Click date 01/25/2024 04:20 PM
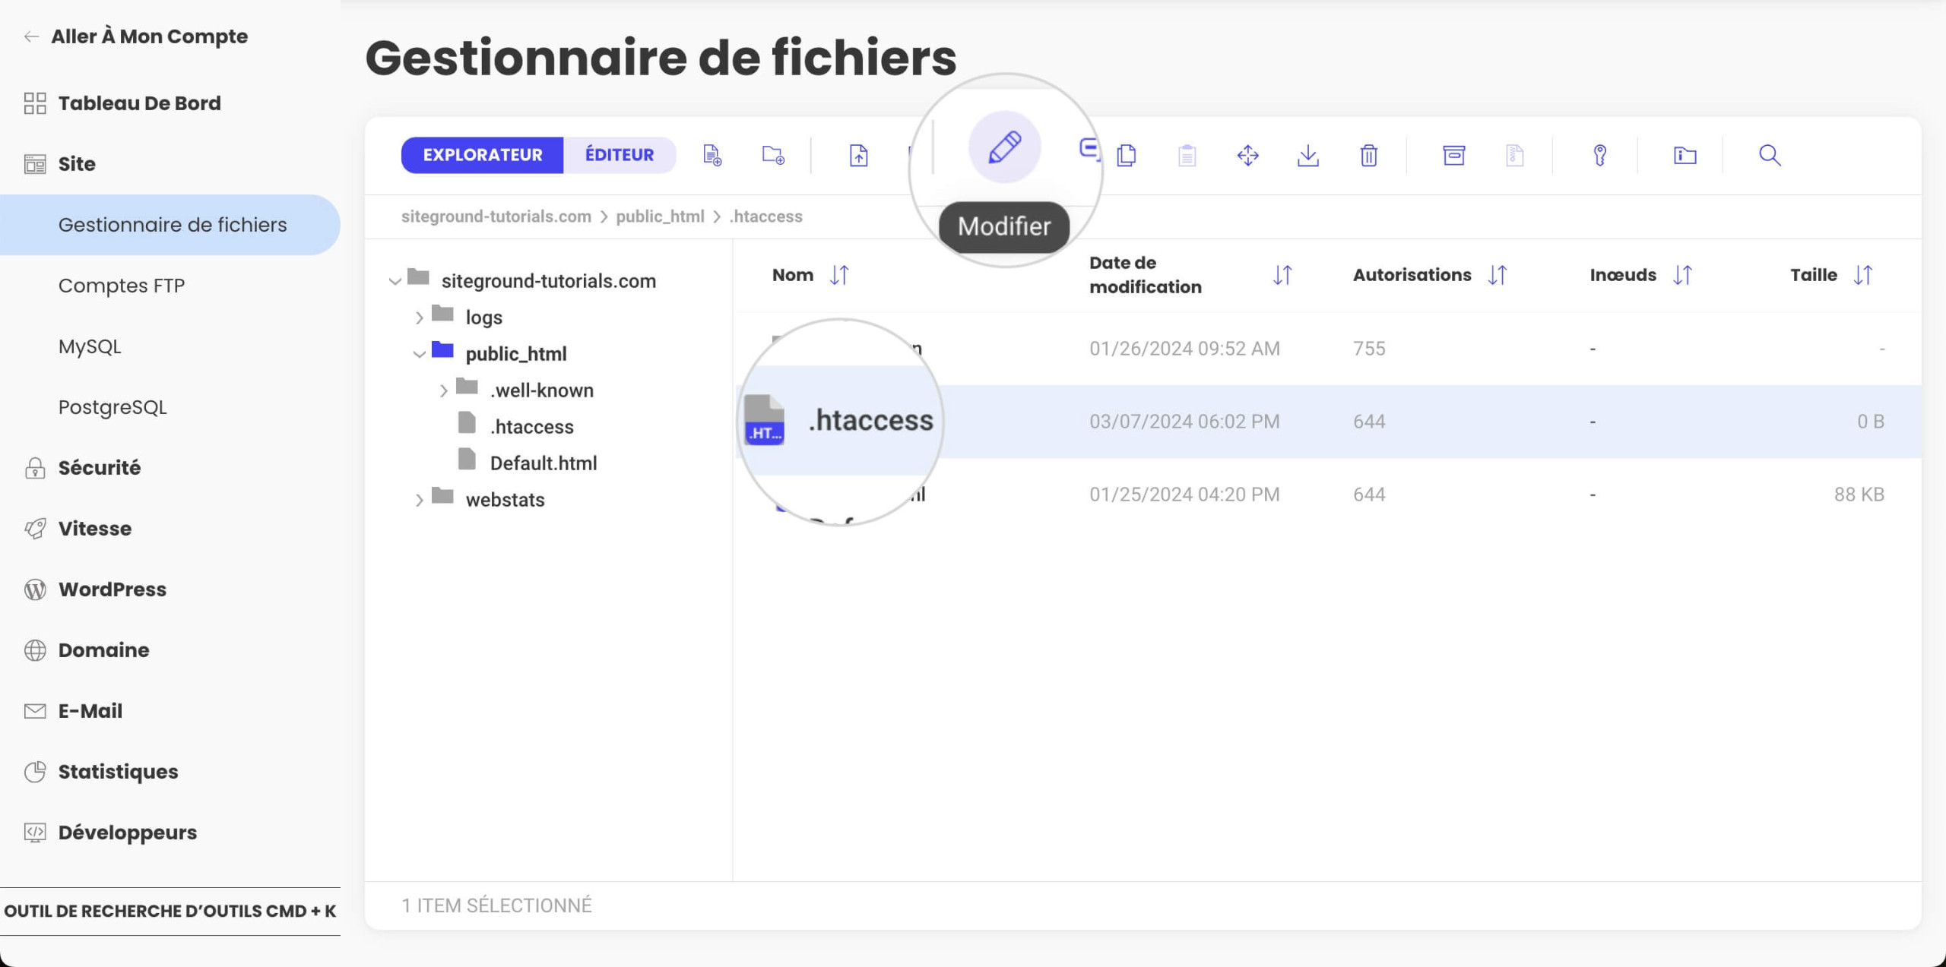 pos(1184,495)
